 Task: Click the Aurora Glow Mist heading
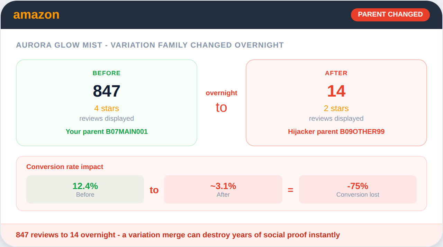(150, 45)
